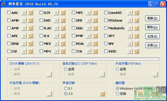The height and width of the screenshot is (101, 167).
Task: Click the key icon next to TTA
Action: tap(95, 52)
